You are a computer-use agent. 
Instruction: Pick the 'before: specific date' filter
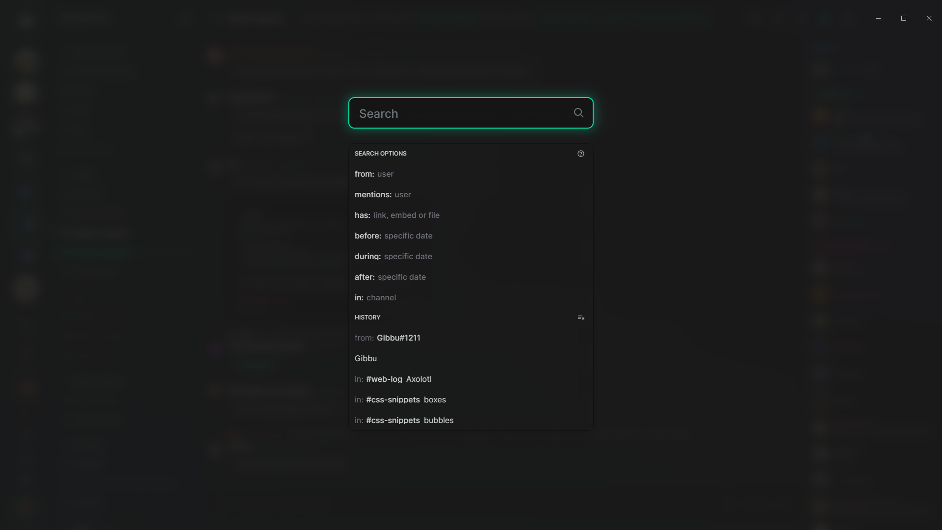click(393, 236)
